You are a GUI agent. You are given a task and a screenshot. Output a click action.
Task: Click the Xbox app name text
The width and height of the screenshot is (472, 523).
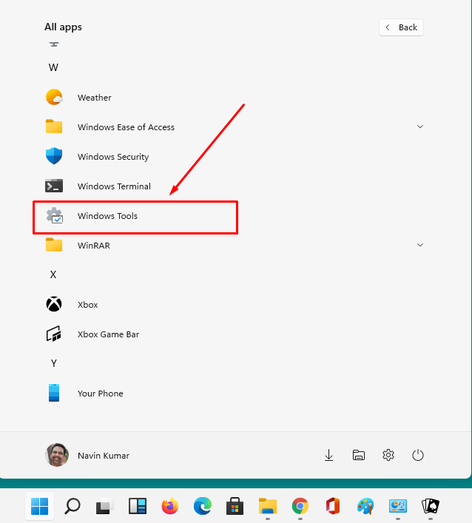[x=88, y=305]
